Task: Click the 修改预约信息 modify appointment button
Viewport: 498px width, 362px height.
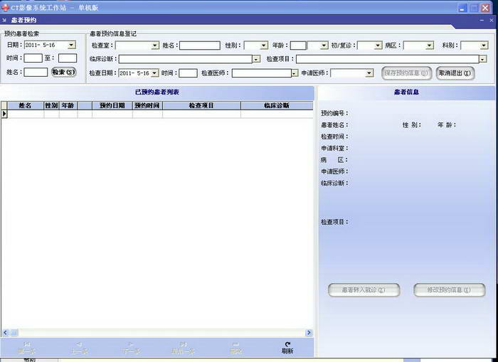Action: [x=449, y=290]
